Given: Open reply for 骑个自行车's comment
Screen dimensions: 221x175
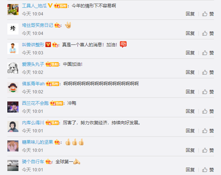Looking at the screenshot, I should 190,170.
